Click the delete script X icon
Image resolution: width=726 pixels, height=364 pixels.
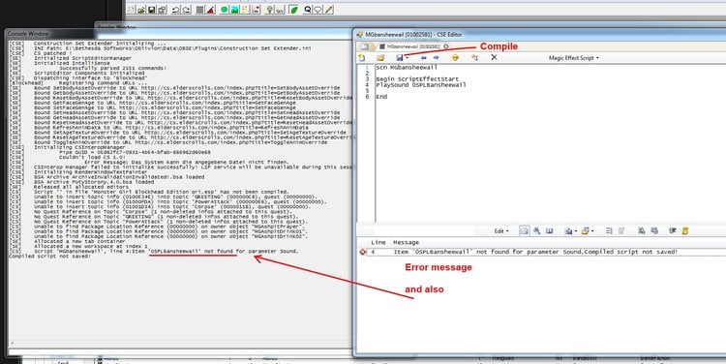click(494, 57)
